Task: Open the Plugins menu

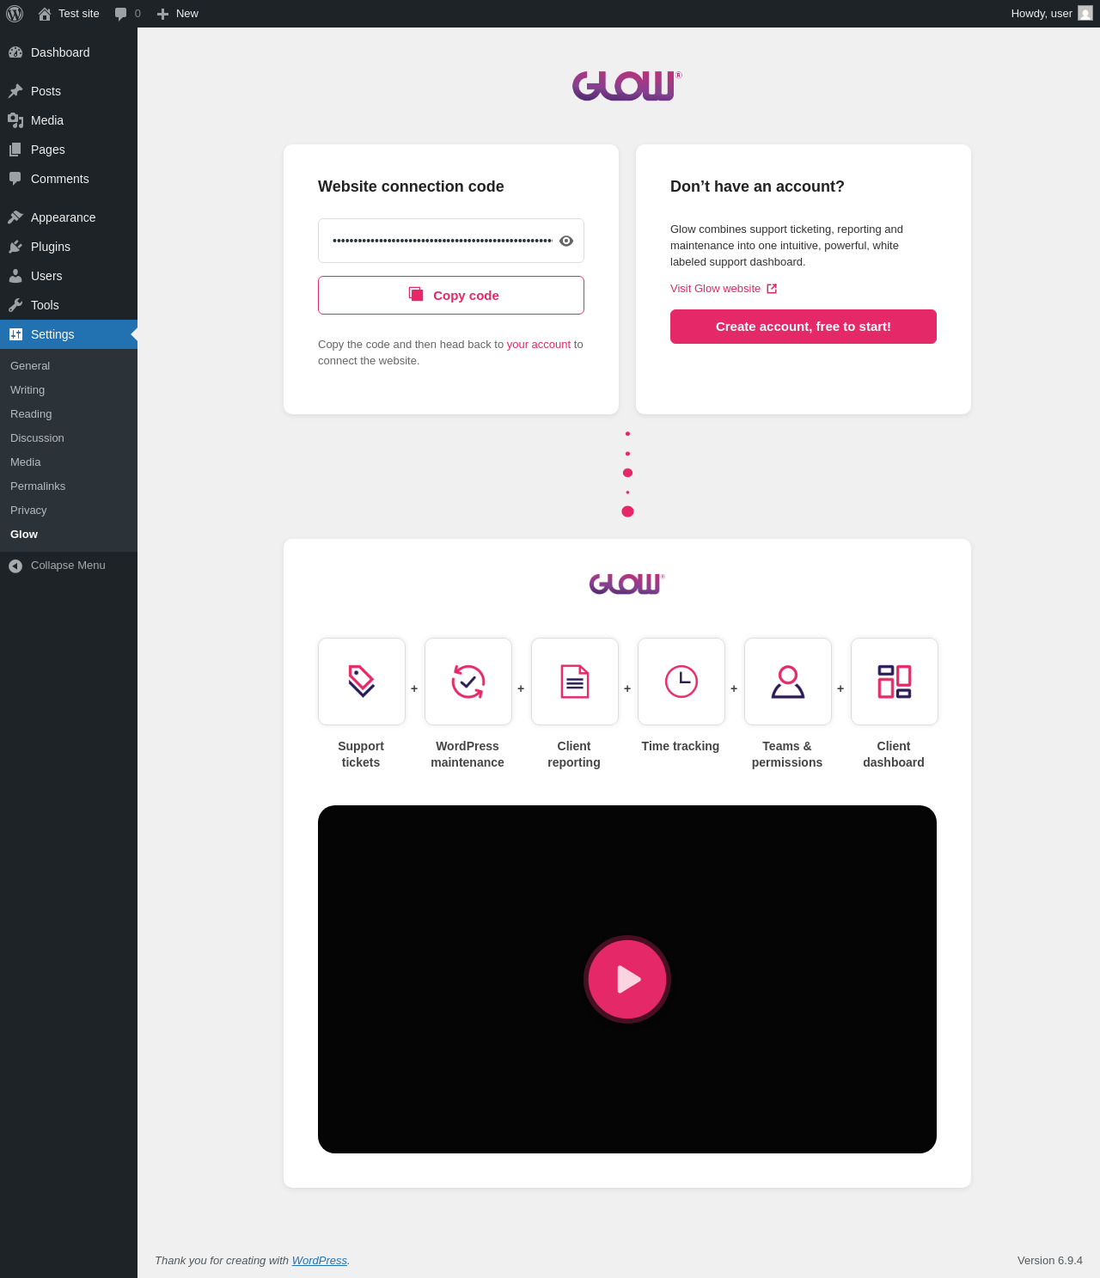Action: tap(69, 247)
